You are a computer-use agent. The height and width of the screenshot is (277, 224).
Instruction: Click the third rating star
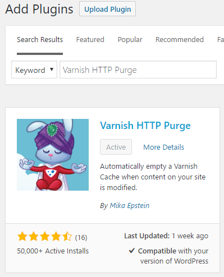45,236
